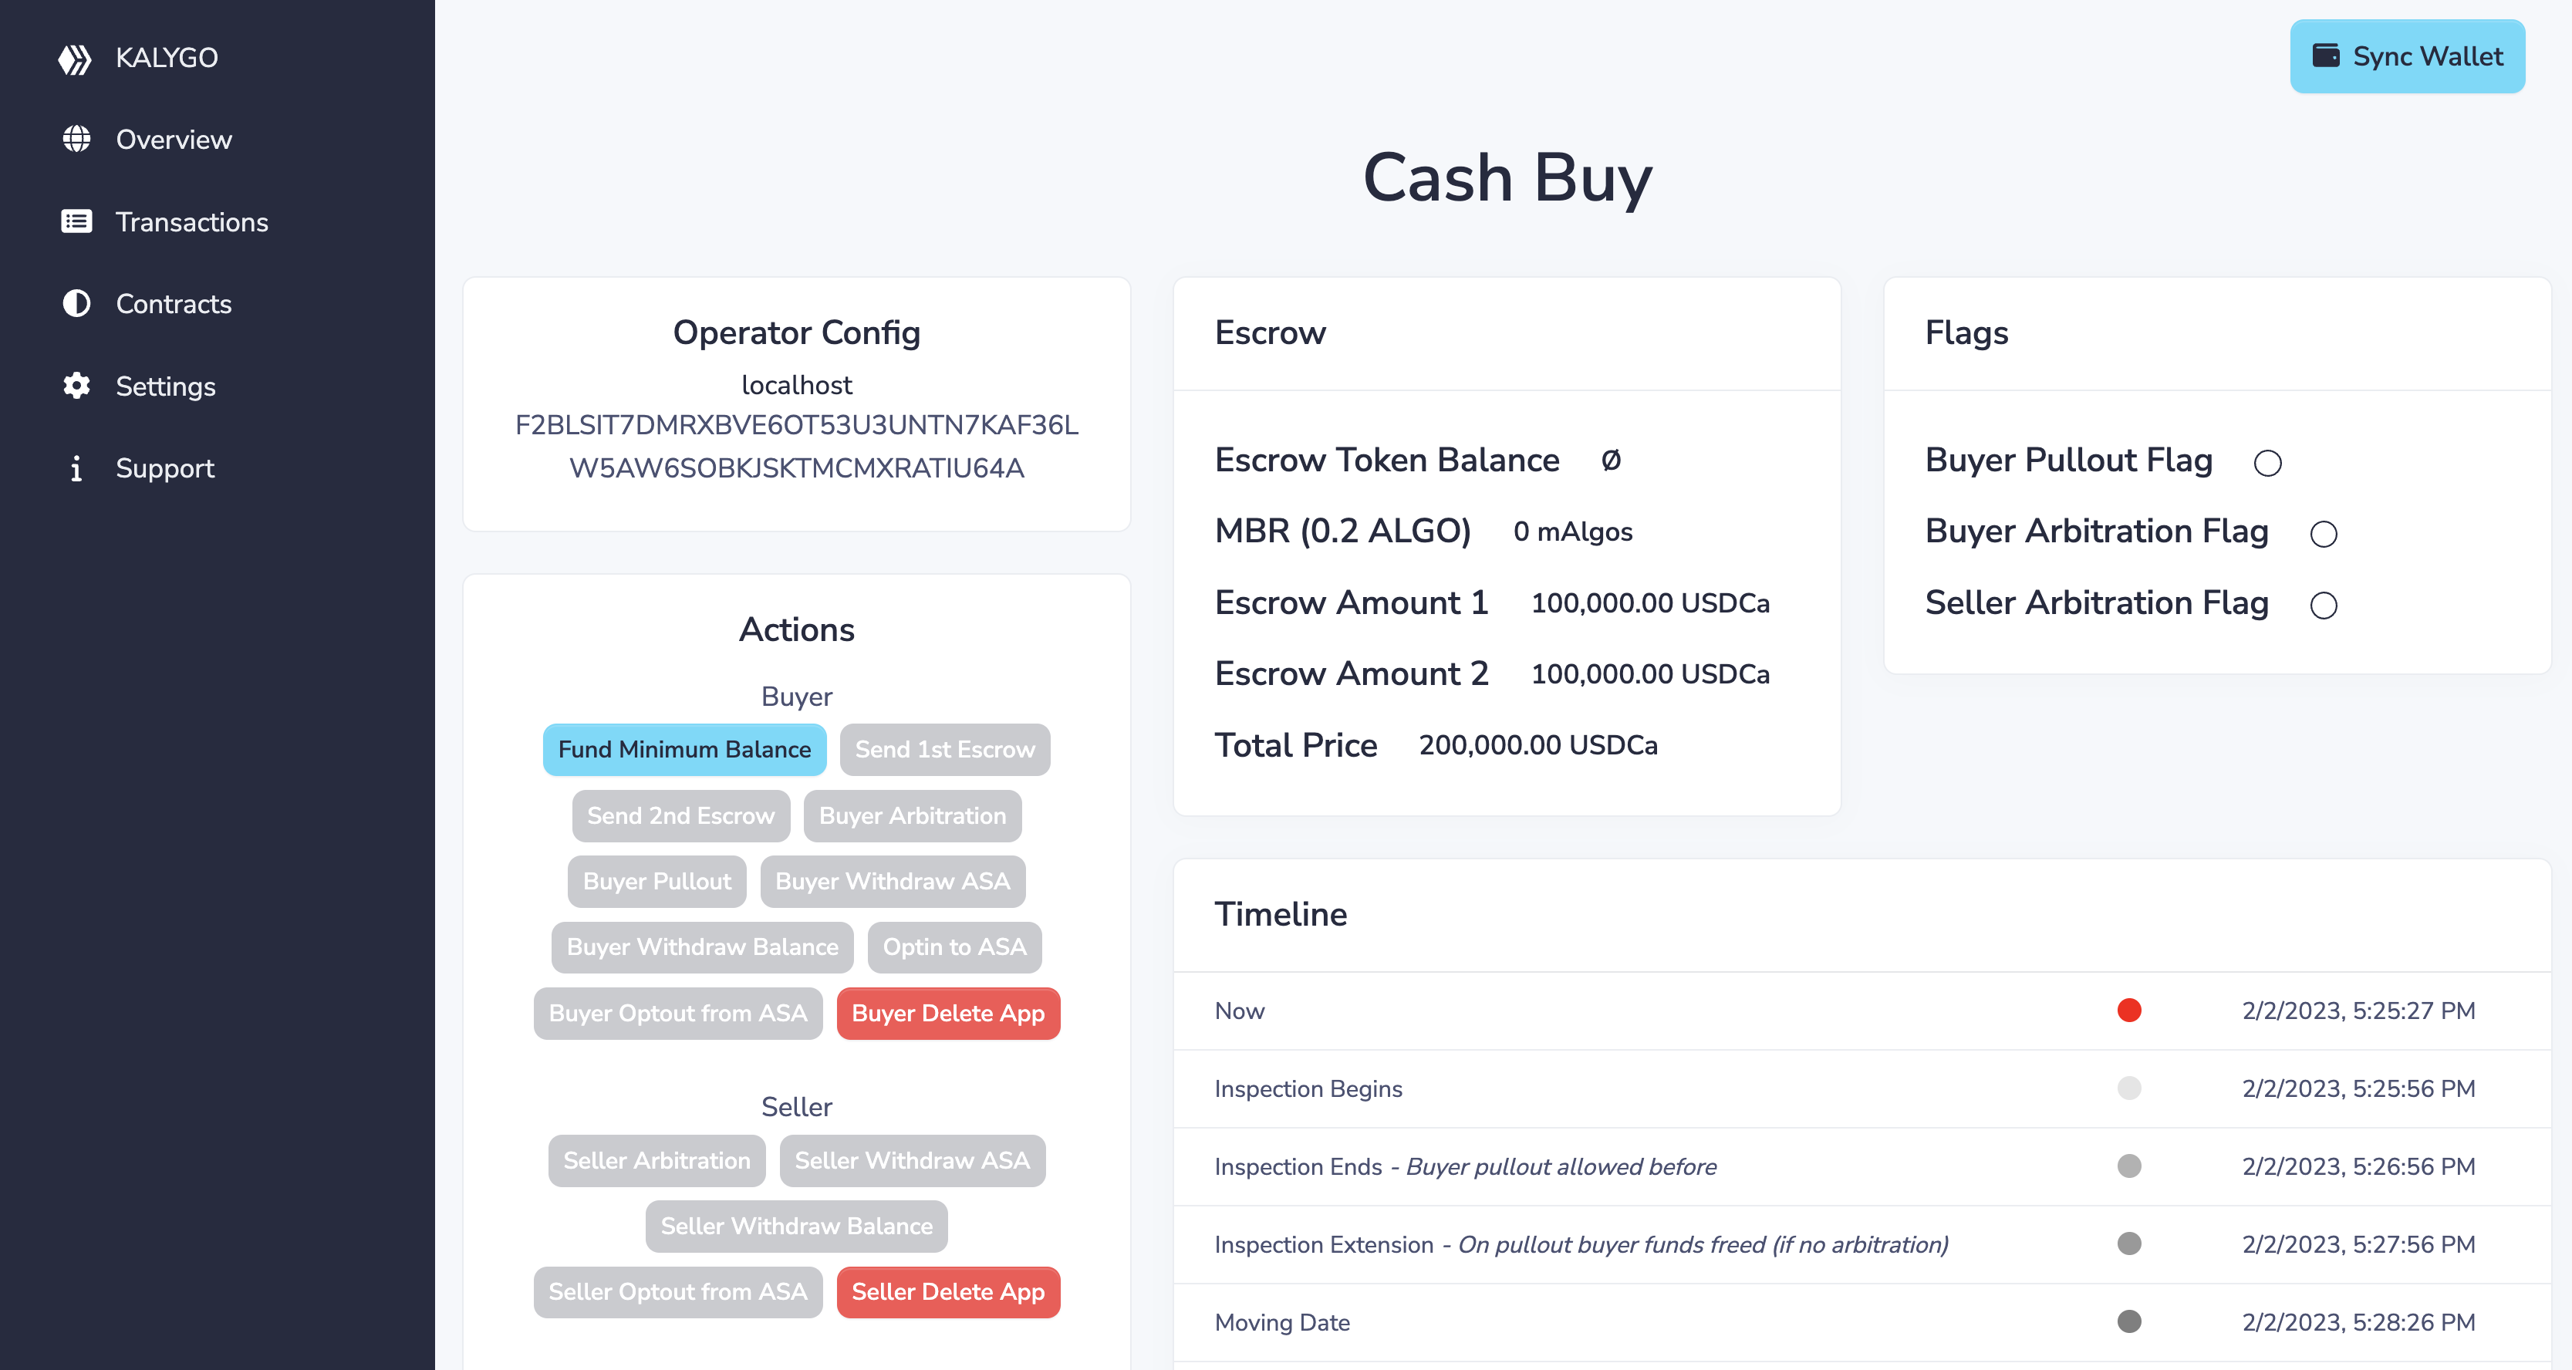
Task: Click the Inspection Begins timeline dot
Action: tap(2128, 1088)
